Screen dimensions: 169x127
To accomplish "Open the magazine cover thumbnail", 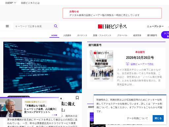I will (101, 66).
